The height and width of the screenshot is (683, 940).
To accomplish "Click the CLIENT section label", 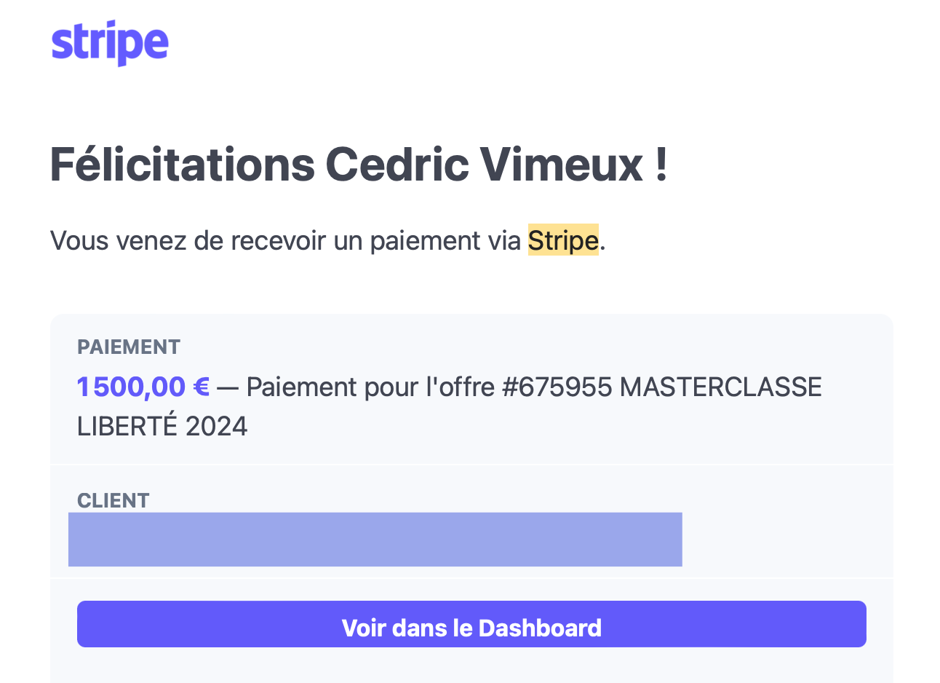I will [113, 500].
